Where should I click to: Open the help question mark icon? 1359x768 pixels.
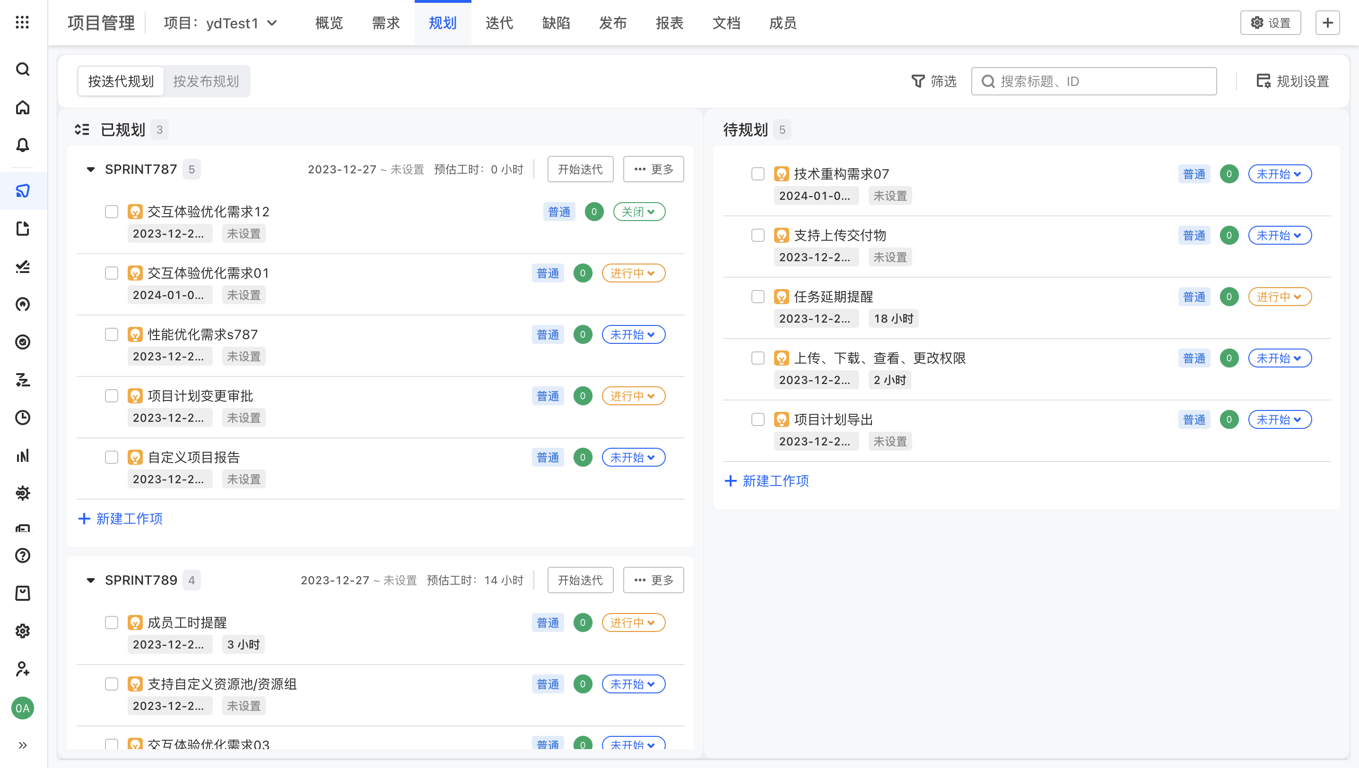(x=22, y=555)
